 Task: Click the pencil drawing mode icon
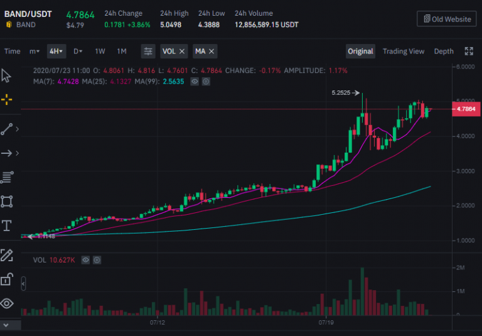click(7, 255)
